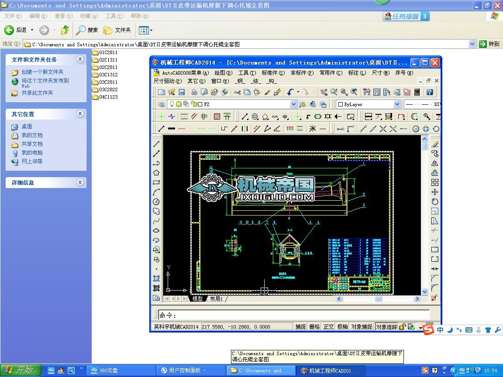
Task: Activate the Pan hand tool
Action: pyautogui.click(x=324, y=93)
